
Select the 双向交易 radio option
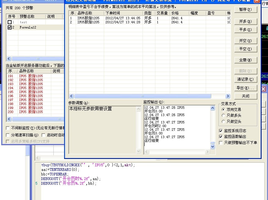(223, 109)
